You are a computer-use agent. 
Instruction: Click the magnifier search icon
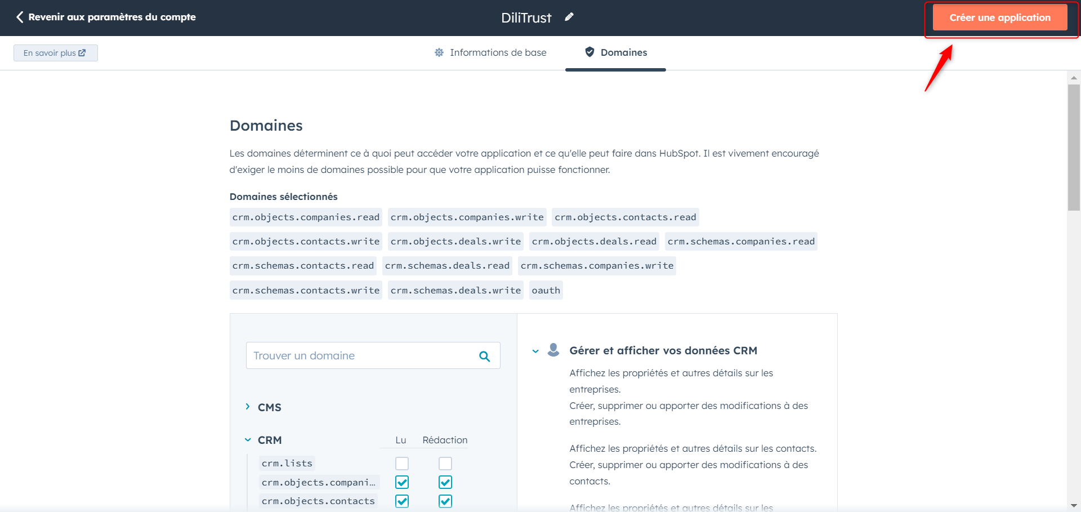point(485,356)
